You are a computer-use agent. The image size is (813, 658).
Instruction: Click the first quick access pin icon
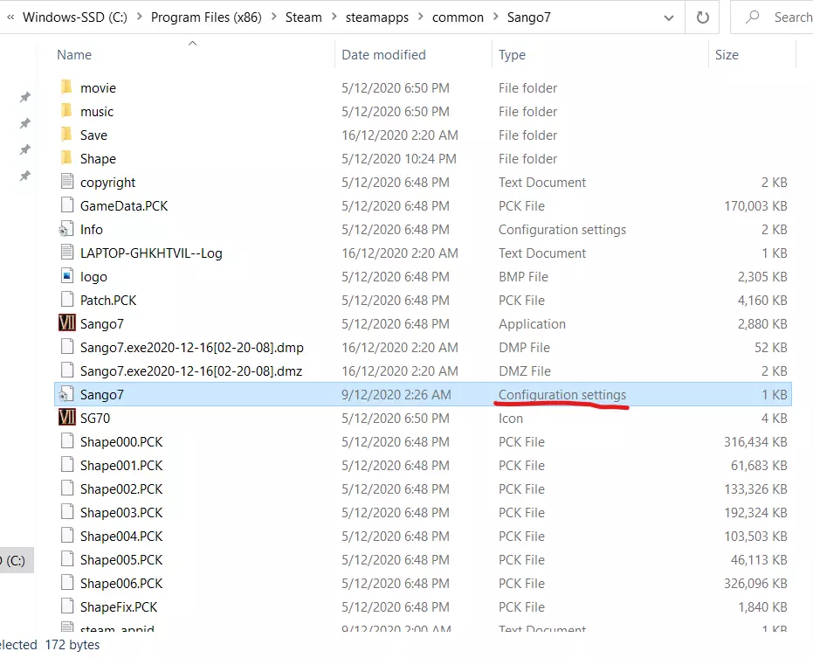pos(24,97)
